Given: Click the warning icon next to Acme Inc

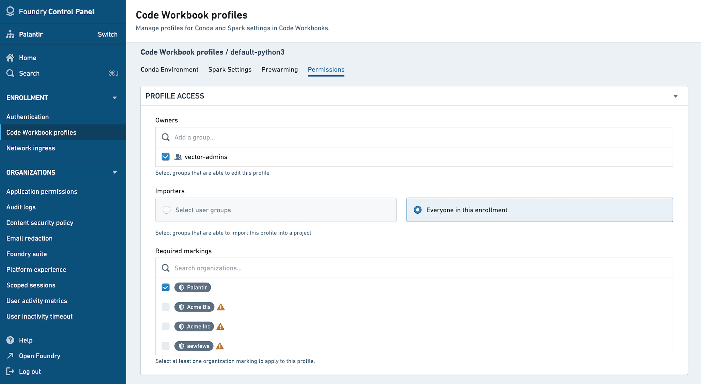Looking at the screenshot, I should click(x=221, y=326).
